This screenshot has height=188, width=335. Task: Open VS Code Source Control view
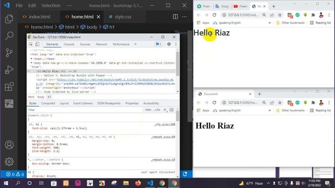(9, 53)
